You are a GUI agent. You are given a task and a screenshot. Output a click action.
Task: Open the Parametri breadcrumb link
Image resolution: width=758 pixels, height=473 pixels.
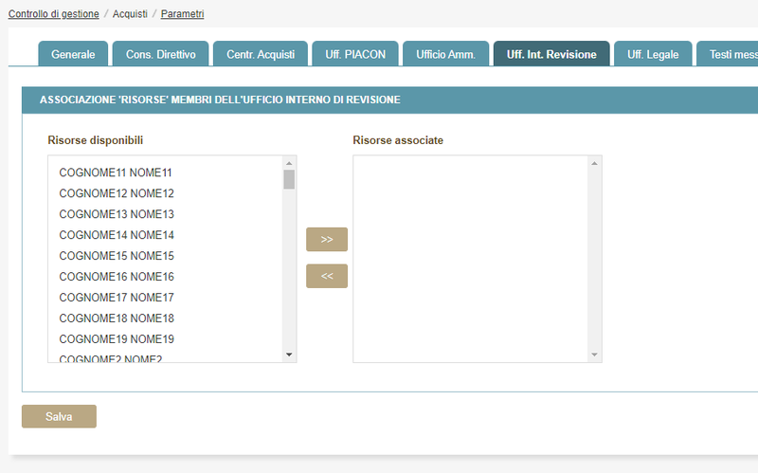[x=182, y=14]
